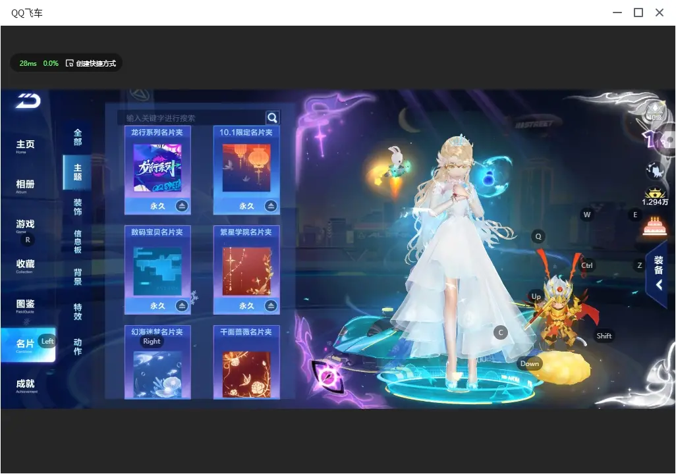676x474 pixels.
Task: Click the gold crown popularity icon
Action: [x=655, y=193]
